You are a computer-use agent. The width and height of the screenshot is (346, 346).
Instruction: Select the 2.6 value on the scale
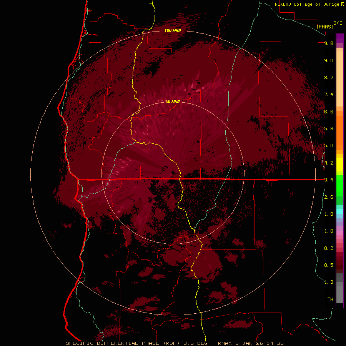(329, 197)
